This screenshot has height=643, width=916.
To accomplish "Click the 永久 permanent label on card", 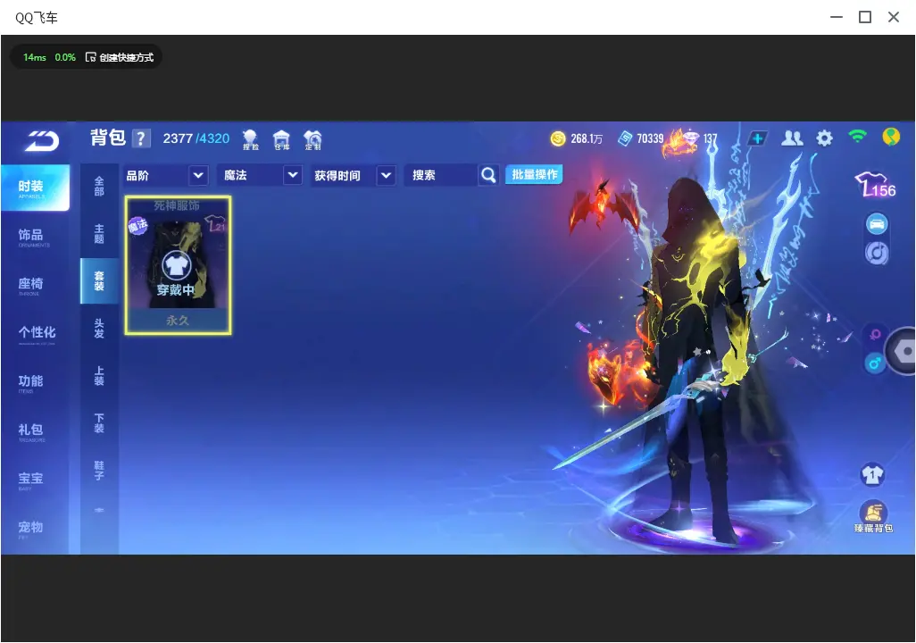I will pyautogui.click(x=178, y=321).
